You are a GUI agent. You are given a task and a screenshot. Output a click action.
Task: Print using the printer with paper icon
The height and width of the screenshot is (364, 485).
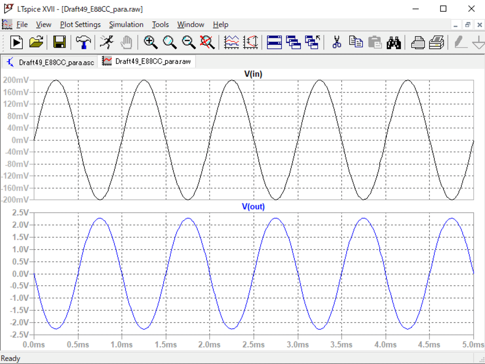point(437,42)
